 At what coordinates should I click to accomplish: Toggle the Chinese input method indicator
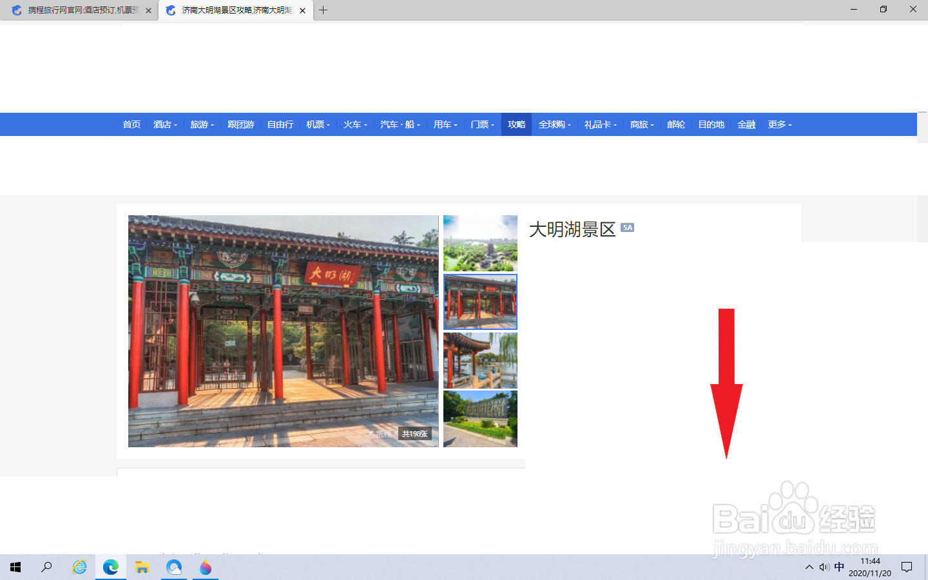click(839, 567)
